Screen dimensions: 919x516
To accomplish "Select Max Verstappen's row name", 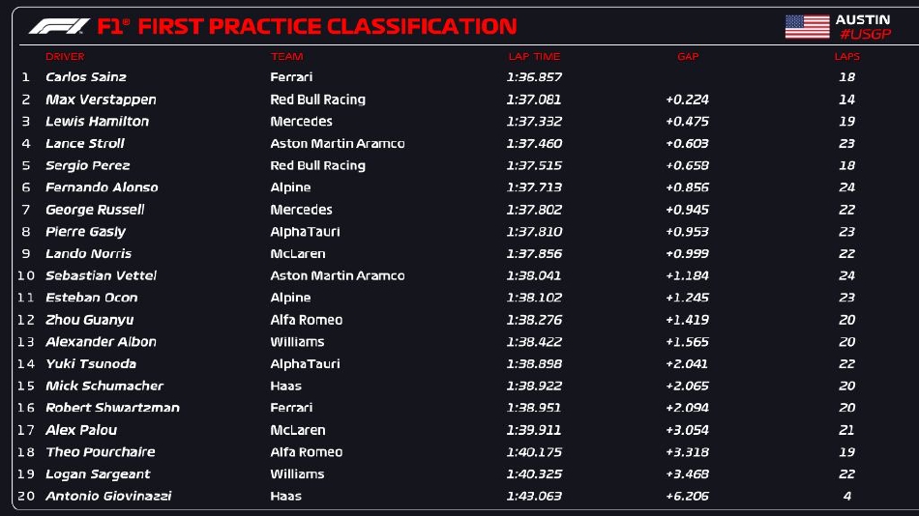I will click(101, 100).
